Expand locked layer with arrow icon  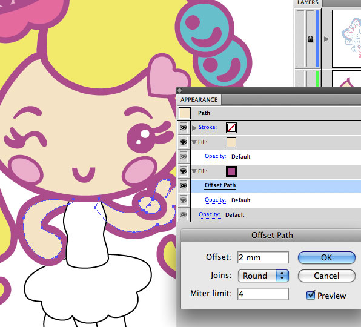pyautogui.click(x=326, y=39)
